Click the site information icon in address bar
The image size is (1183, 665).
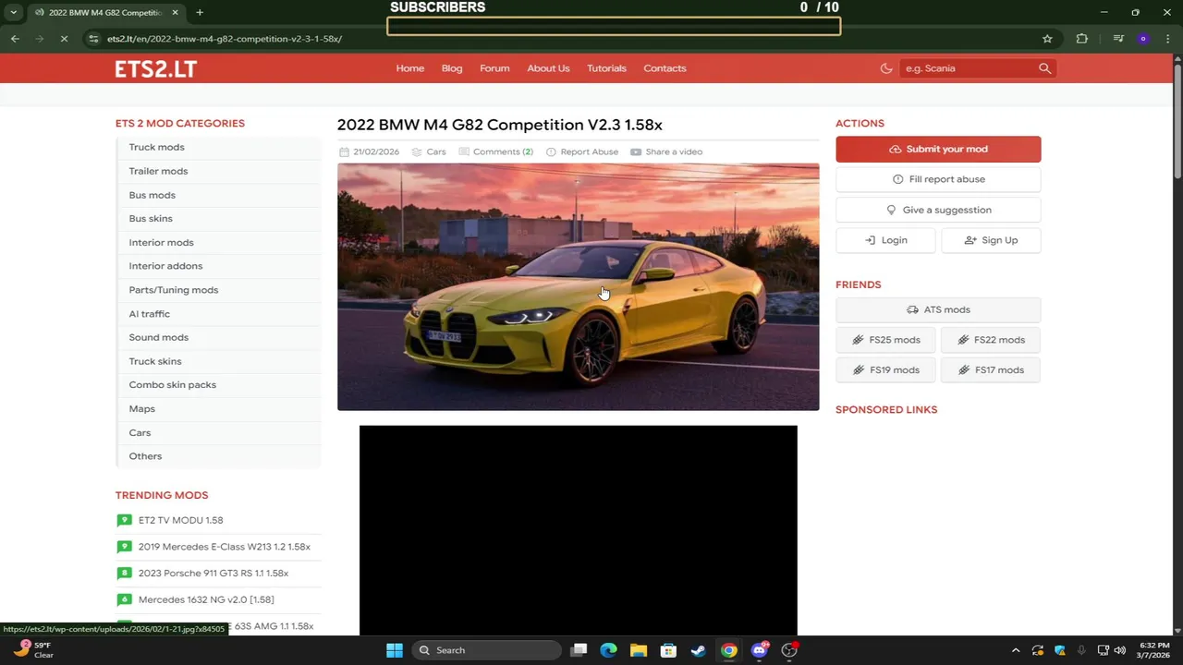(x=93, y=39)
